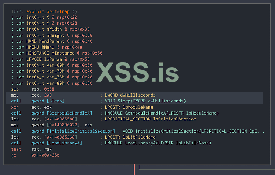Select the HMENU hMenu variable line
The width and height of the screenshot is (275, 175).
(x=47, y=47)
